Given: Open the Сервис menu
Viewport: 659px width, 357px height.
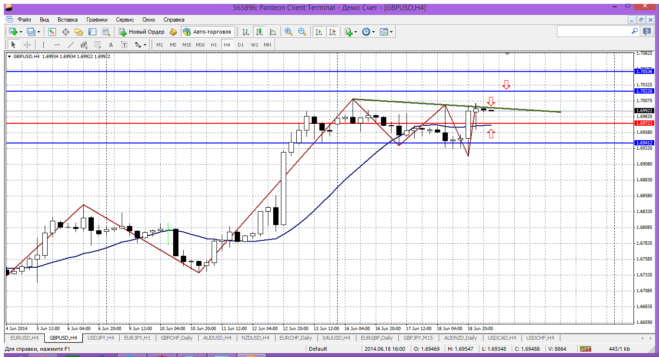Looking at the screenshot, I should [x=125, y=20].
